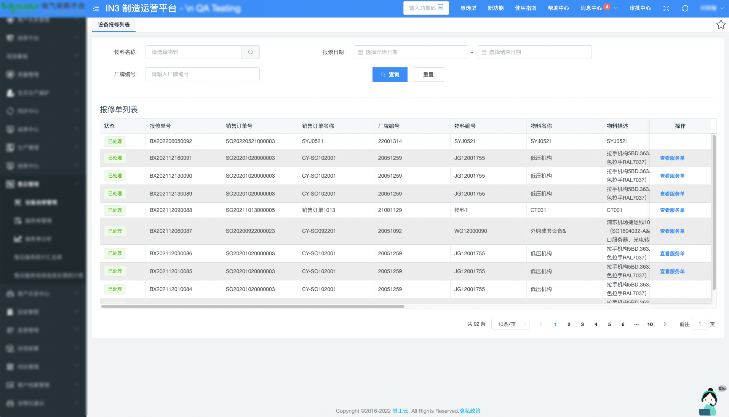Go to page 10 in pagination
This screenshot has width=729, height=417.
pyautogui.click(x=650, y=324)
